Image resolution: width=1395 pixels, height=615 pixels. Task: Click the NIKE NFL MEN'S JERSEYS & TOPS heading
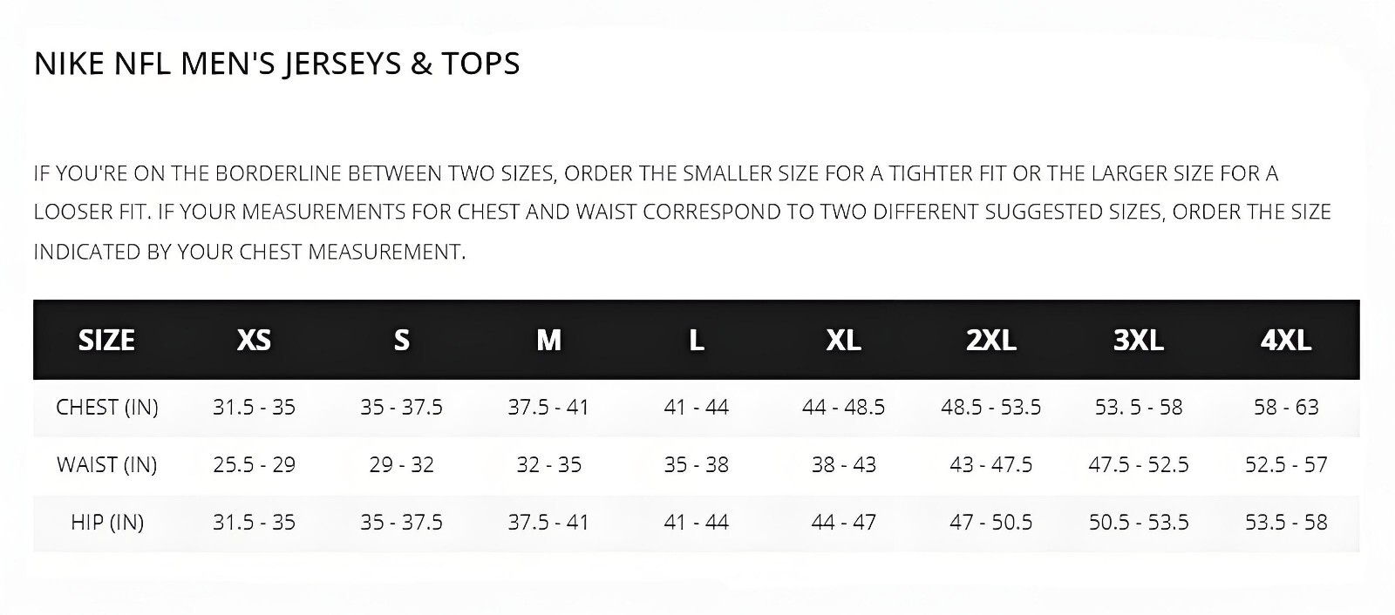[276, 64]
